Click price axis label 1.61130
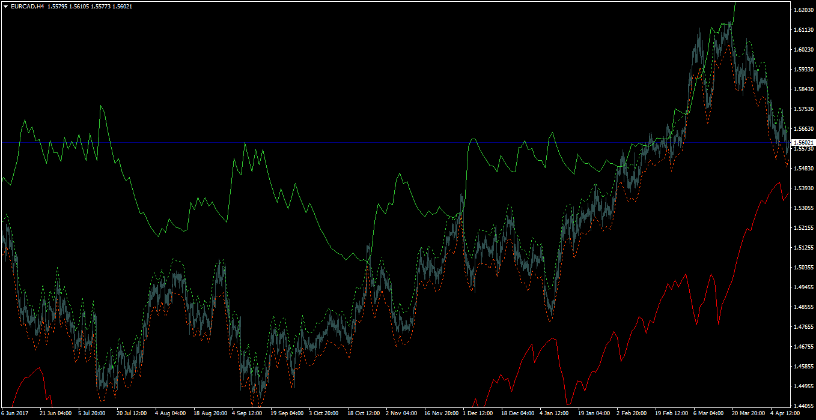Screen dimensions: 816x420 coord(803,30)
